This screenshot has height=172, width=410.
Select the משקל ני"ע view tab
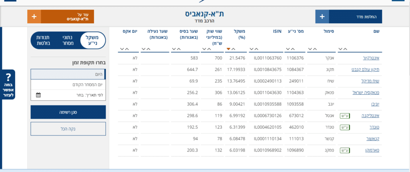[92, 40]
